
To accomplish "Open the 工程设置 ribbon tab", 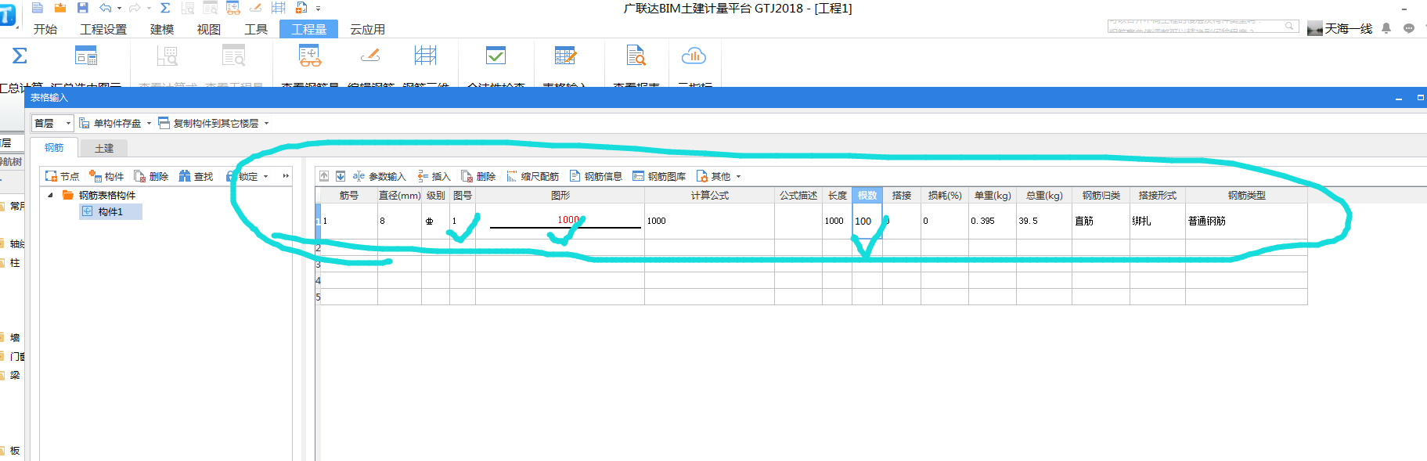I will pyautogui.click(x=103, y=29).
